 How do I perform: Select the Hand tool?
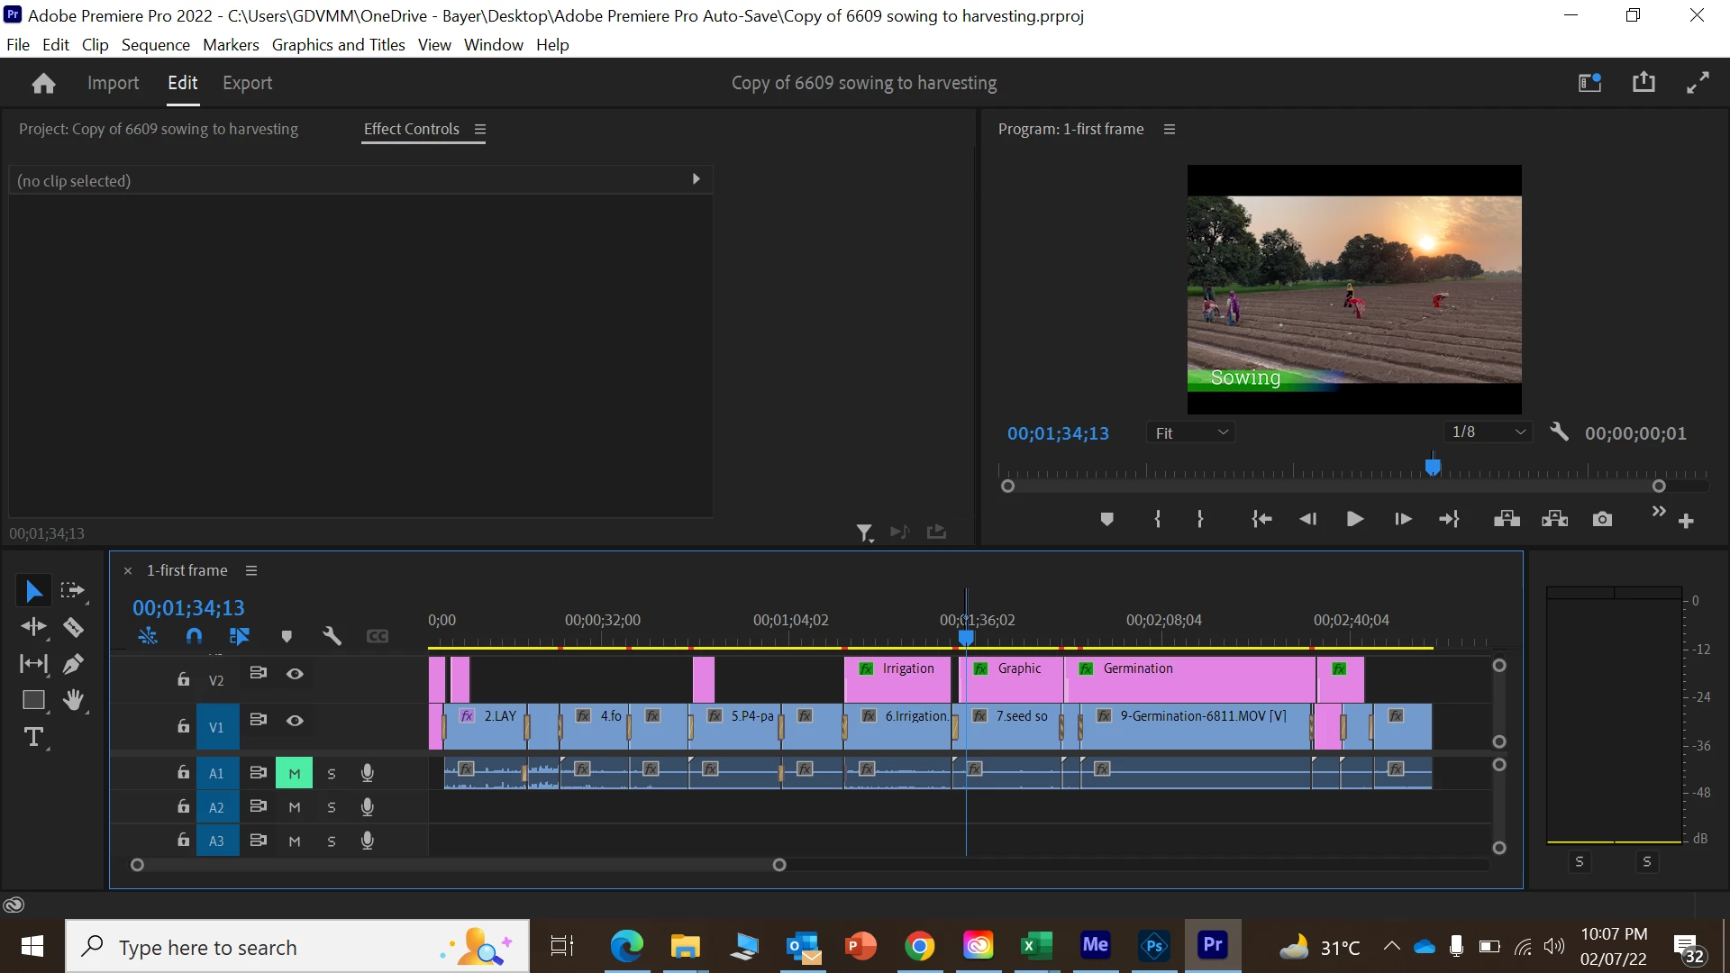[74, 700]
